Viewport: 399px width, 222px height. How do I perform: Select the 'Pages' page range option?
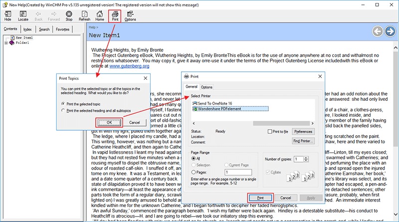(194, 171)
